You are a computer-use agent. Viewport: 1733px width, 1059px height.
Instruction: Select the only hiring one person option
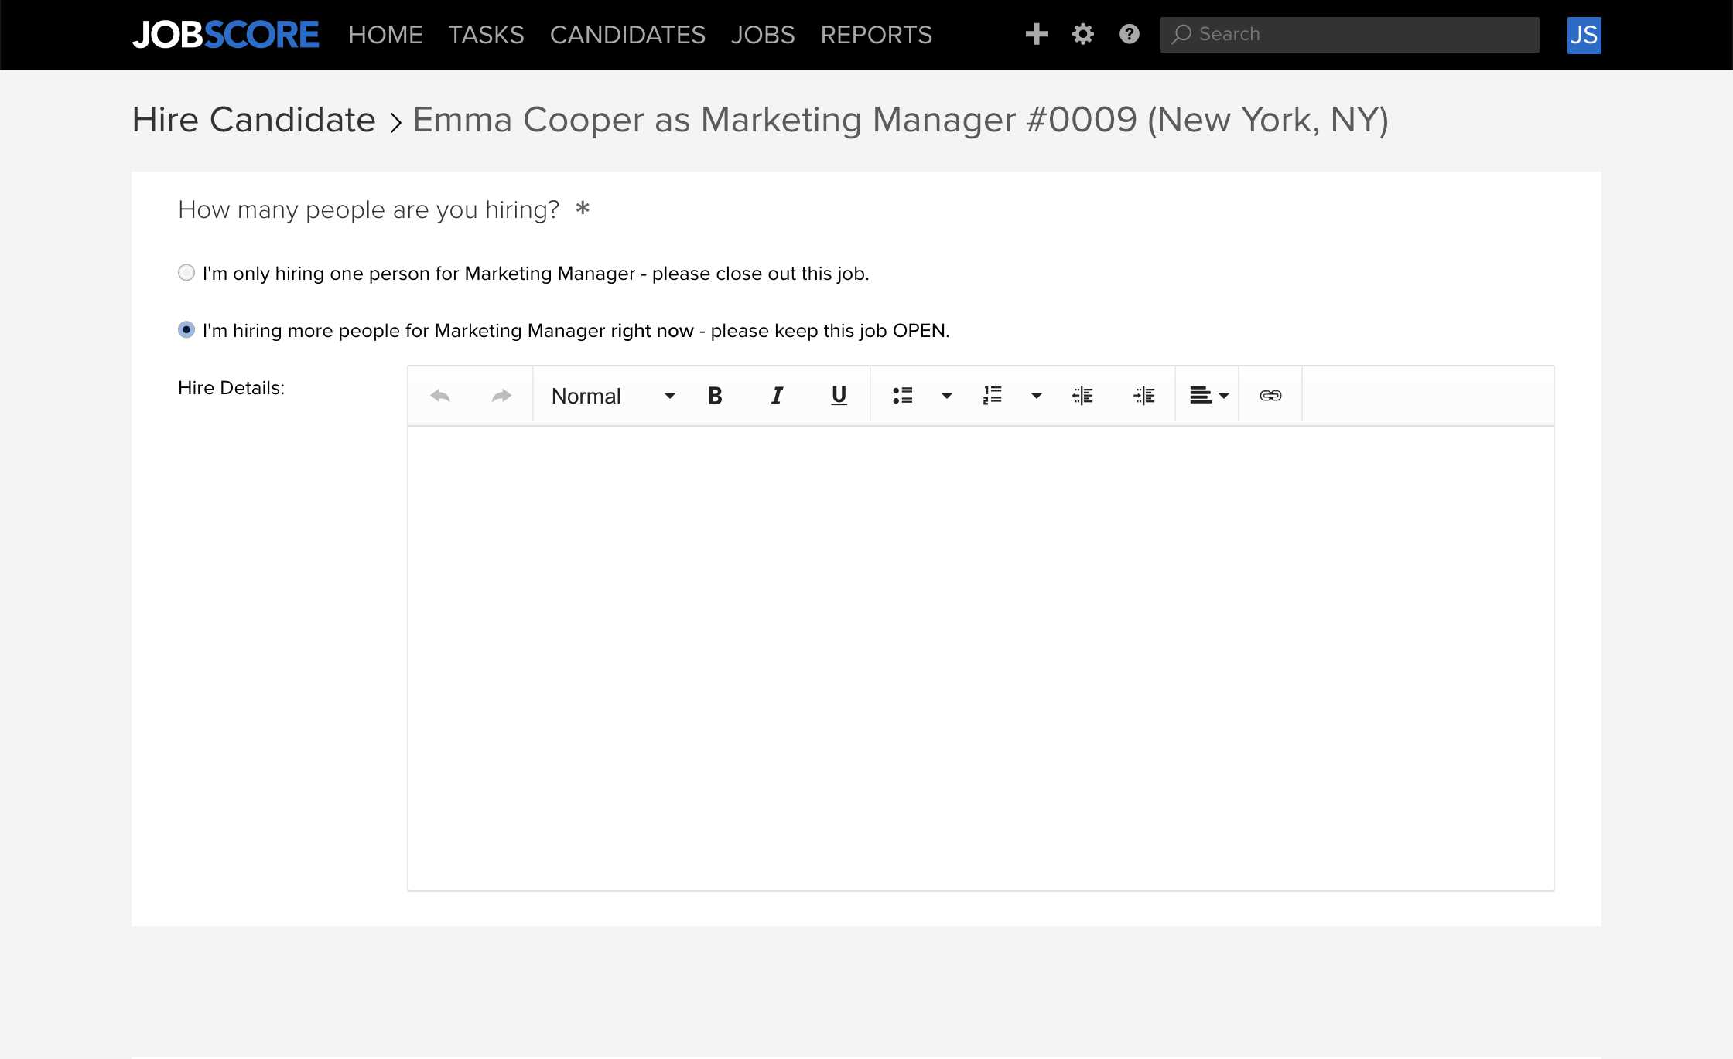coord(186,273)
